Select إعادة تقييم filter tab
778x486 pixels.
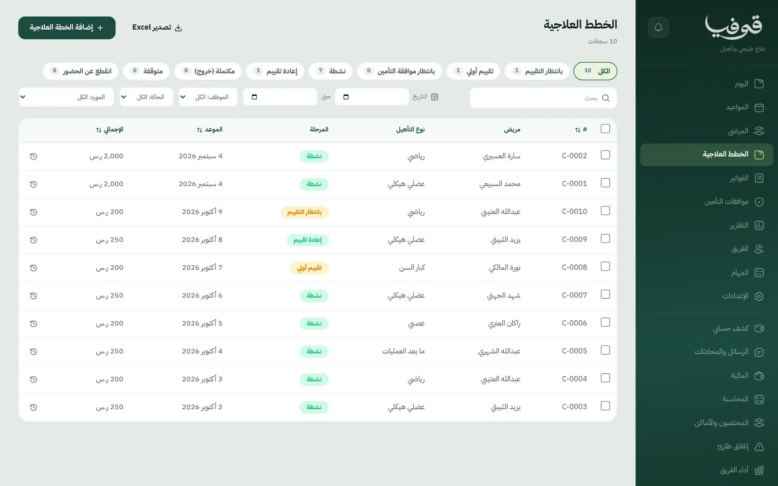275,71
